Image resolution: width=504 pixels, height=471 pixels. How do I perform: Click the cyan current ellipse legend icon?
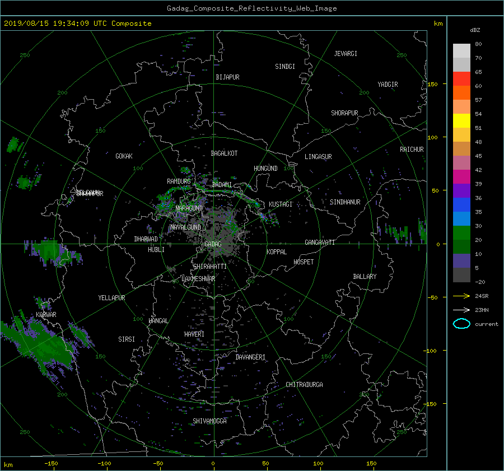(461, 324)
